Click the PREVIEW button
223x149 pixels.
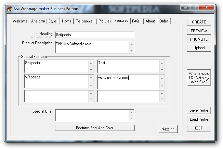point(199,31)
